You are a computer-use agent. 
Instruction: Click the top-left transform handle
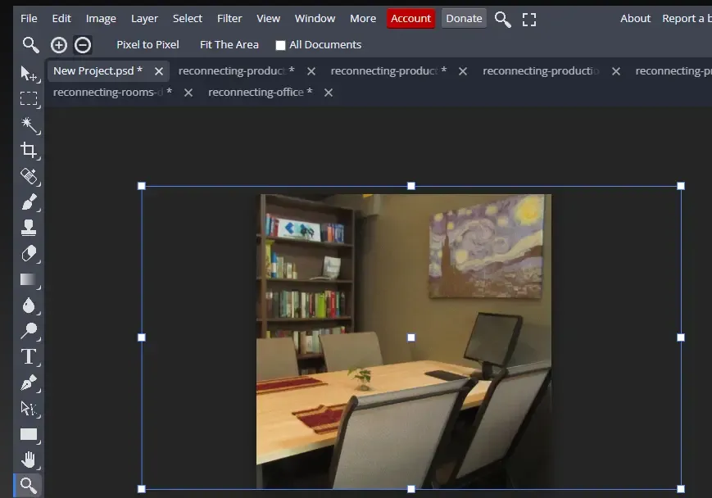coord(142,186)
